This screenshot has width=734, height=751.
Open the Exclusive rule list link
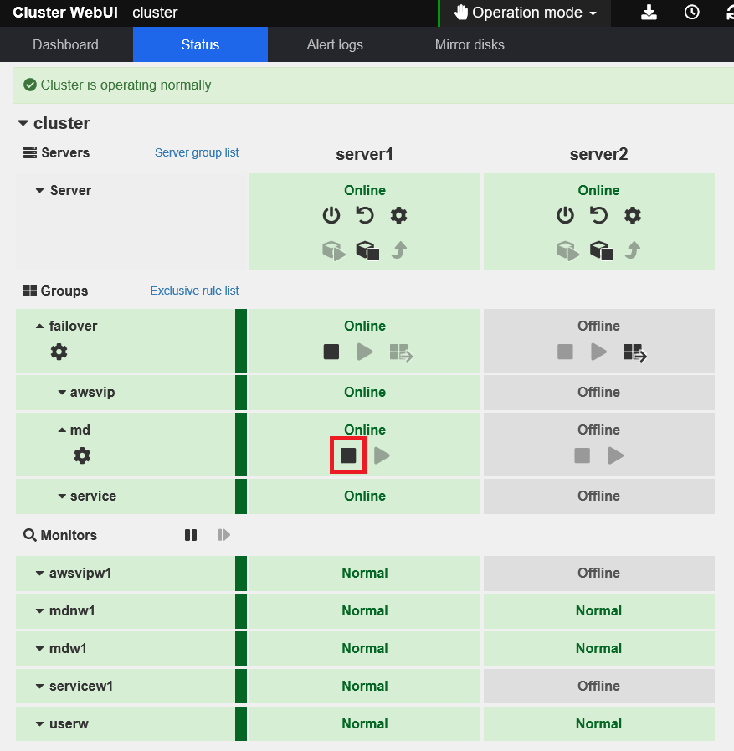pyautogui.click(x=194, y=291)
